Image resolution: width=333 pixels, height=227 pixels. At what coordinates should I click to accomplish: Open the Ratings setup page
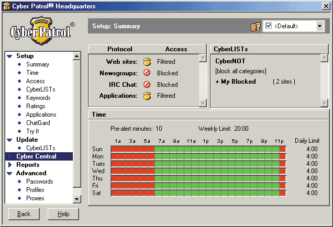point(36,106)
